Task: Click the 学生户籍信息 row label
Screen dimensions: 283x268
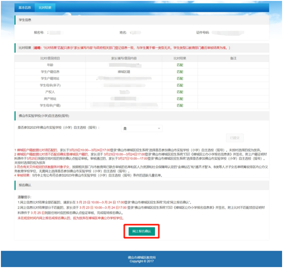Action: [50, 72]
